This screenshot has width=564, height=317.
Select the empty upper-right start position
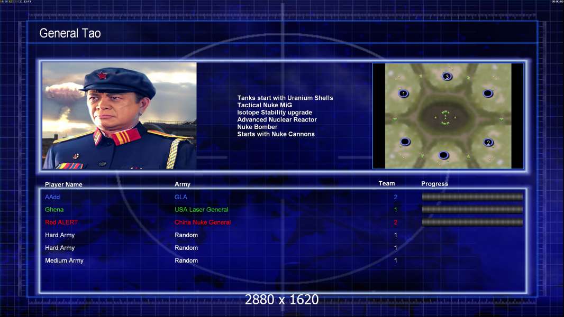click(488, 94)
